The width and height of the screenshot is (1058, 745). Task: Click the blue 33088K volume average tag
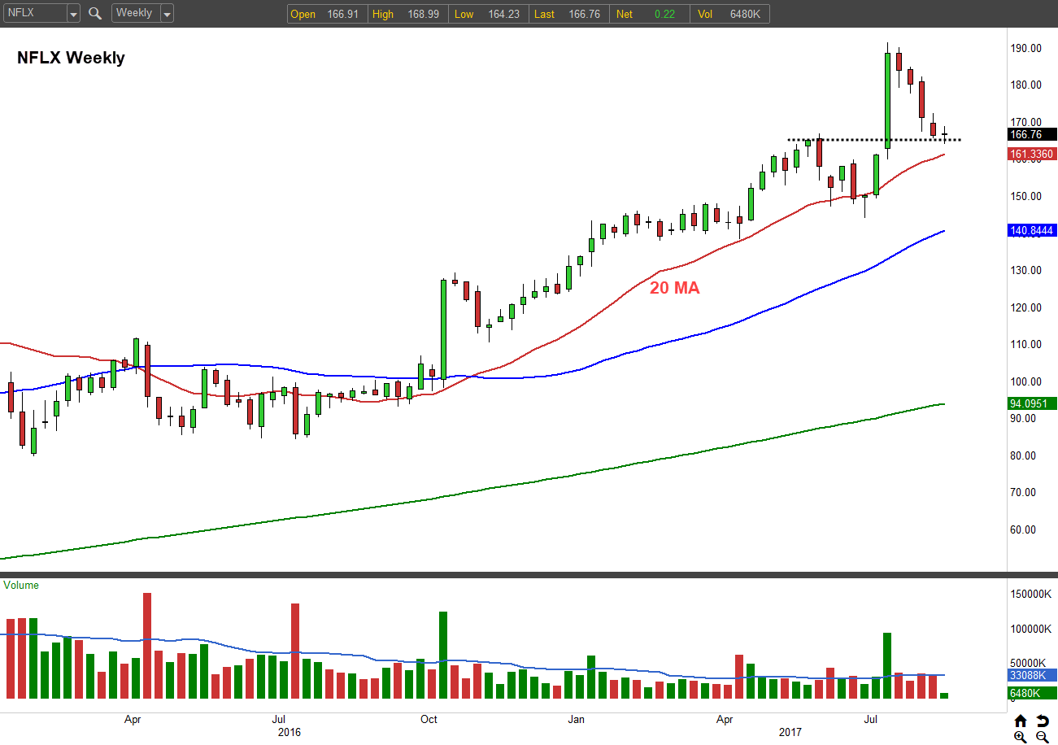point(1032,675)
